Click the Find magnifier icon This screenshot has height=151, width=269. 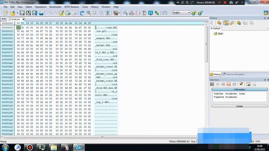89,13
